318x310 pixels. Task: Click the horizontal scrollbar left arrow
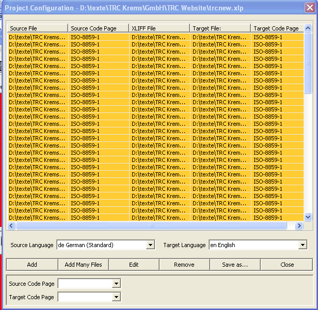12,226
